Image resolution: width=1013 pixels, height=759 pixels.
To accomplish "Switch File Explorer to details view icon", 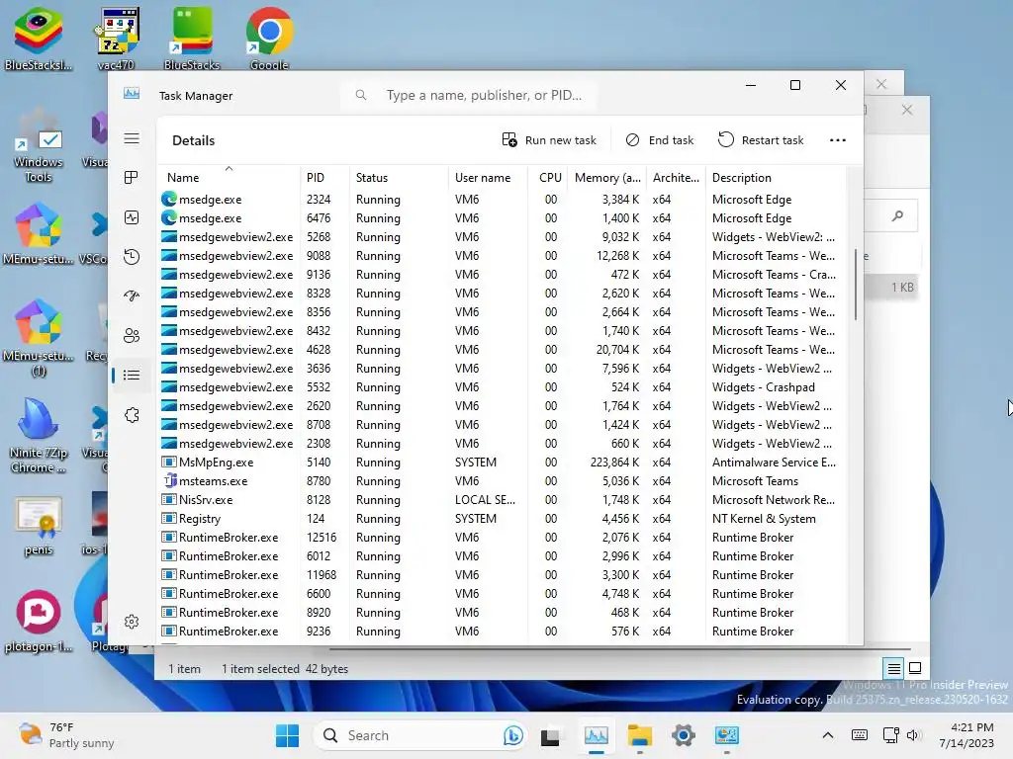I will coord(893,669).
